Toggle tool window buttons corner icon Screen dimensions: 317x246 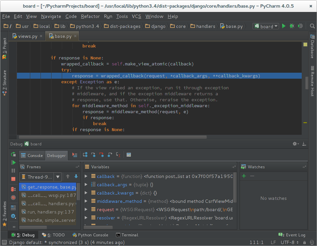[4, 242]
